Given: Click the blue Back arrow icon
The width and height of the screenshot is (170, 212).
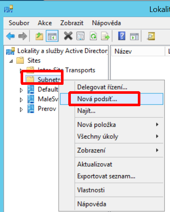Looking at the screenshot, I should [10, 36].
